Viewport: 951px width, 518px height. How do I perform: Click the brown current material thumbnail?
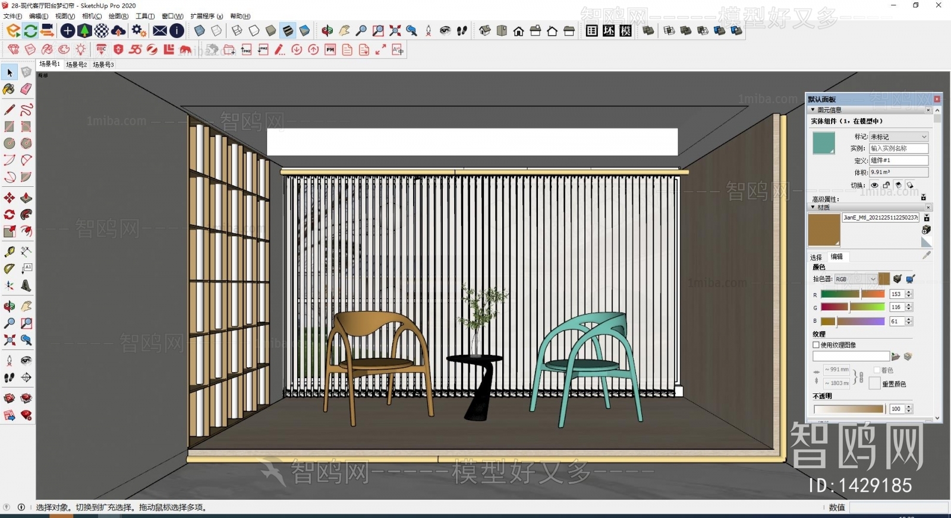click(824, 230)
